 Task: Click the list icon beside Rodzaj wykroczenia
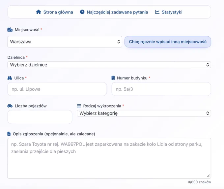pyautogui.click(x=79, y=106)
